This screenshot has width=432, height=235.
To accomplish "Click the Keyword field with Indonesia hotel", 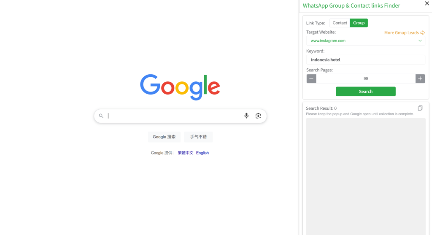I will (366, 60).
